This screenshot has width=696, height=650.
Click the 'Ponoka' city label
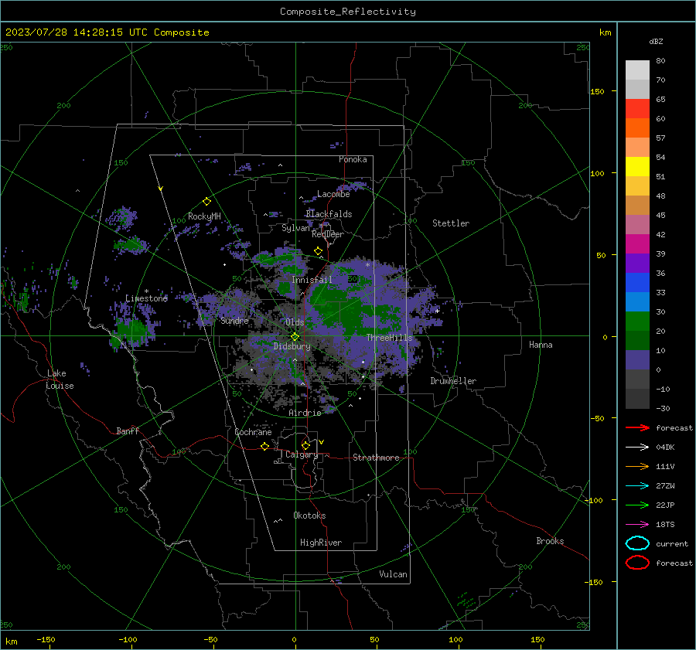[353, 159]
